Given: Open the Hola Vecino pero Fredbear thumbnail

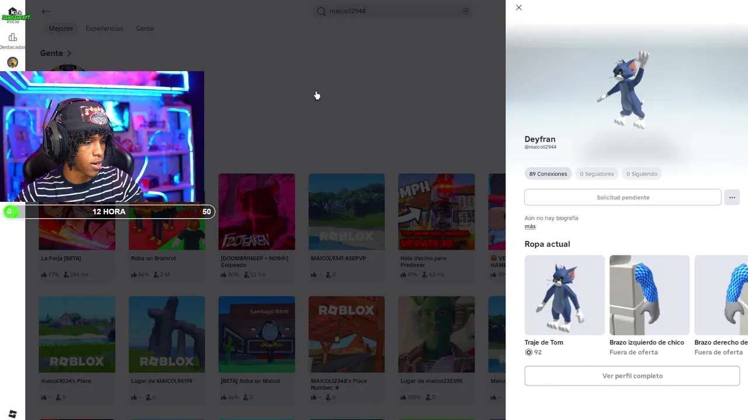Looking at the screenshot, I should click(437, 212).
